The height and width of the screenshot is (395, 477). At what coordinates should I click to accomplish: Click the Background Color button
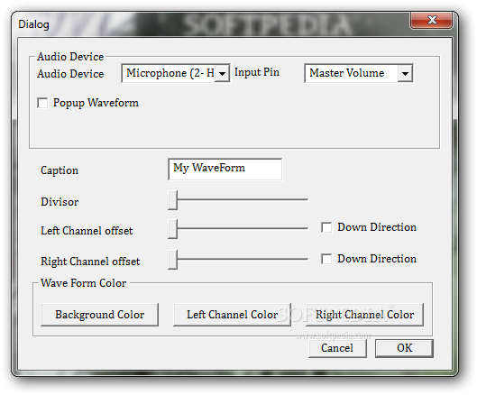coord(99,315)
